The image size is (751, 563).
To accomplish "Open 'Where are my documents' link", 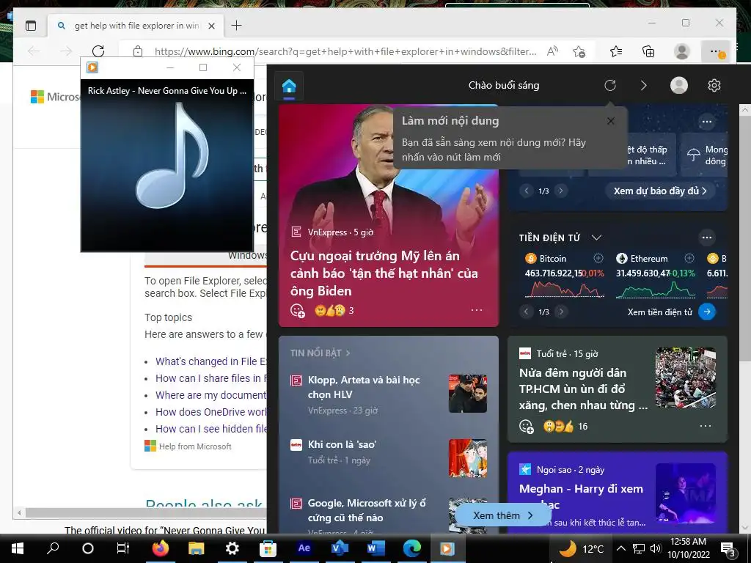I will (x=210, y=395).
